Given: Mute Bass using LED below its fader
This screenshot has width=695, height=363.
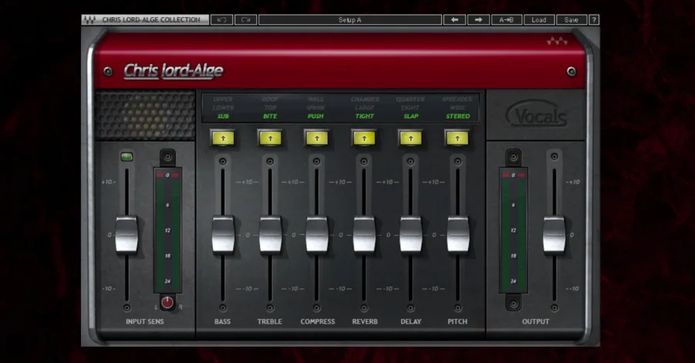Looking at the screenshot, I should pyautogui.click(x=223, y=307).
